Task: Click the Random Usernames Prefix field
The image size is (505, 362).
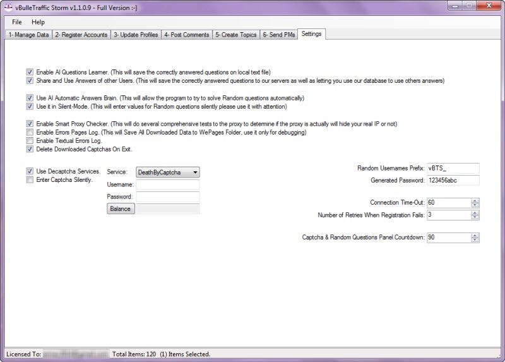Action: pos(453,169)
